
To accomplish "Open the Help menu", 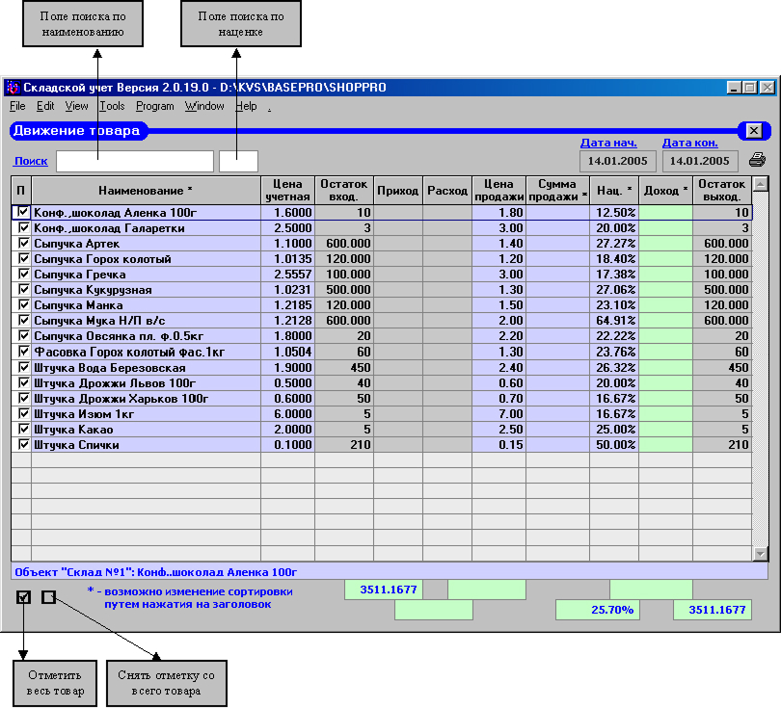I will (246, 106).
